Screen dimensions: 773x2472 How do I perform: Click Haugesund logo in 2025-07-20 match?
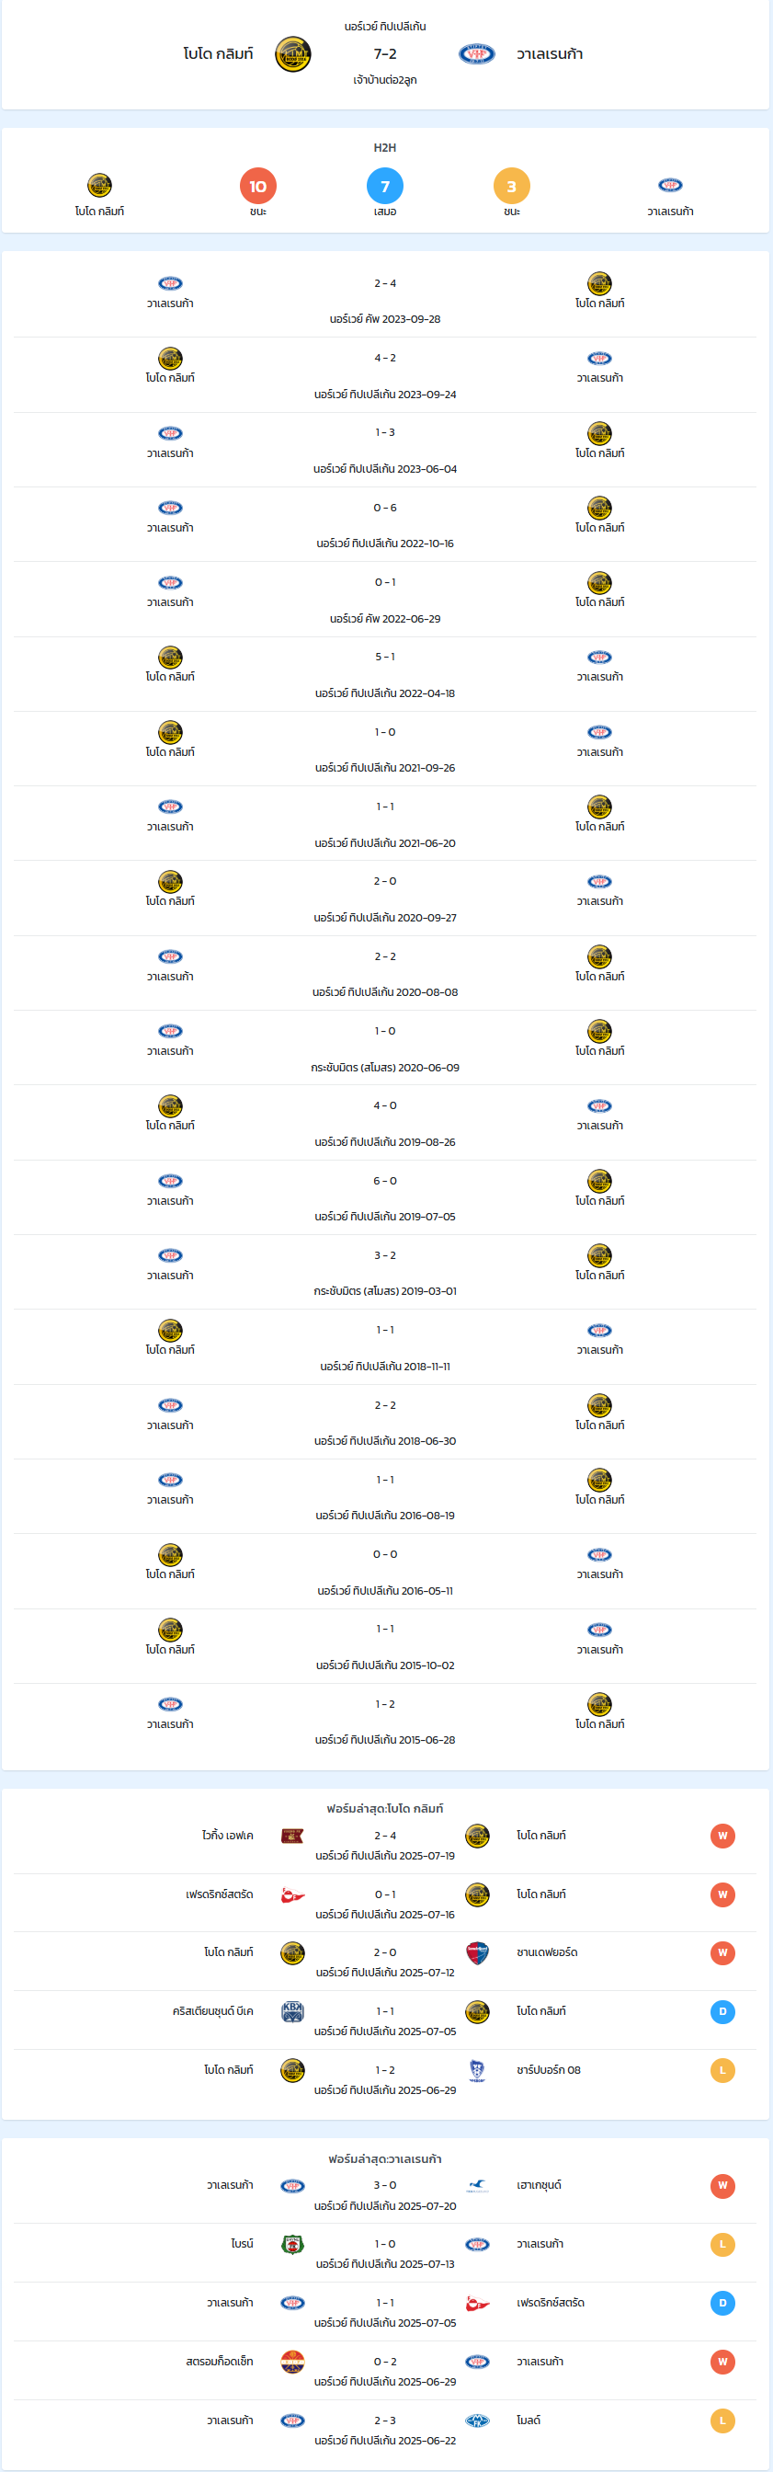coord(477,2186)
